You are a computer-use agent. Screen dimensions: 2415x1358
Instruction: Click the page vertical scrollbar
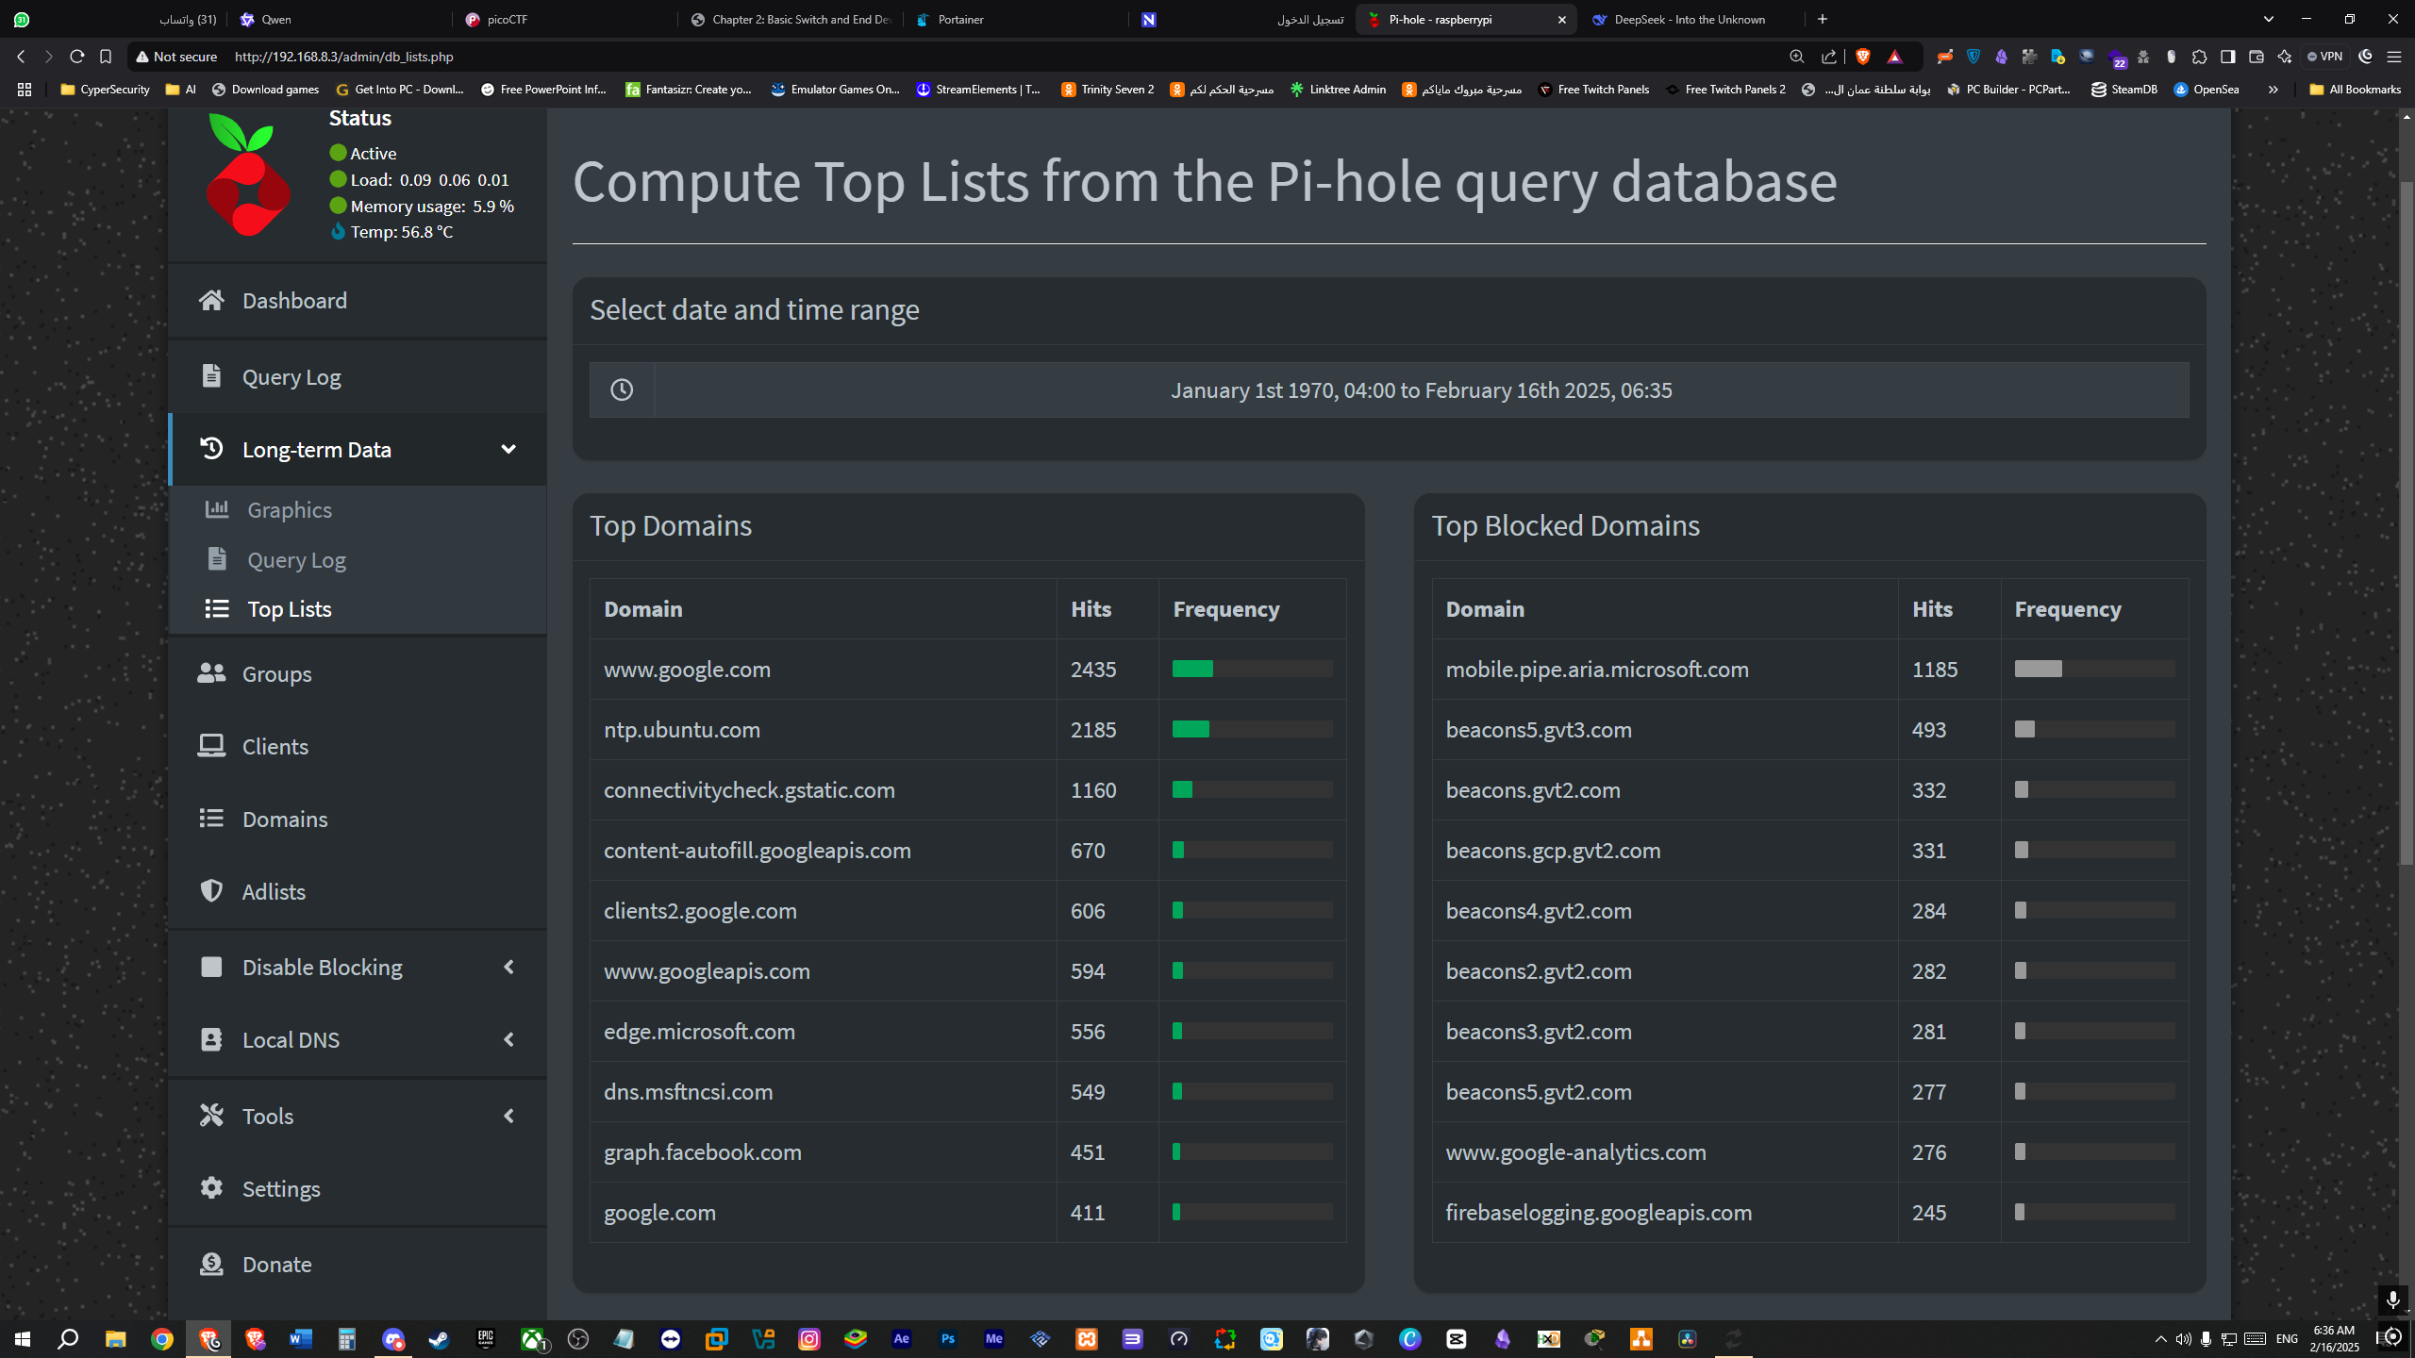[x=2406, y=522]
